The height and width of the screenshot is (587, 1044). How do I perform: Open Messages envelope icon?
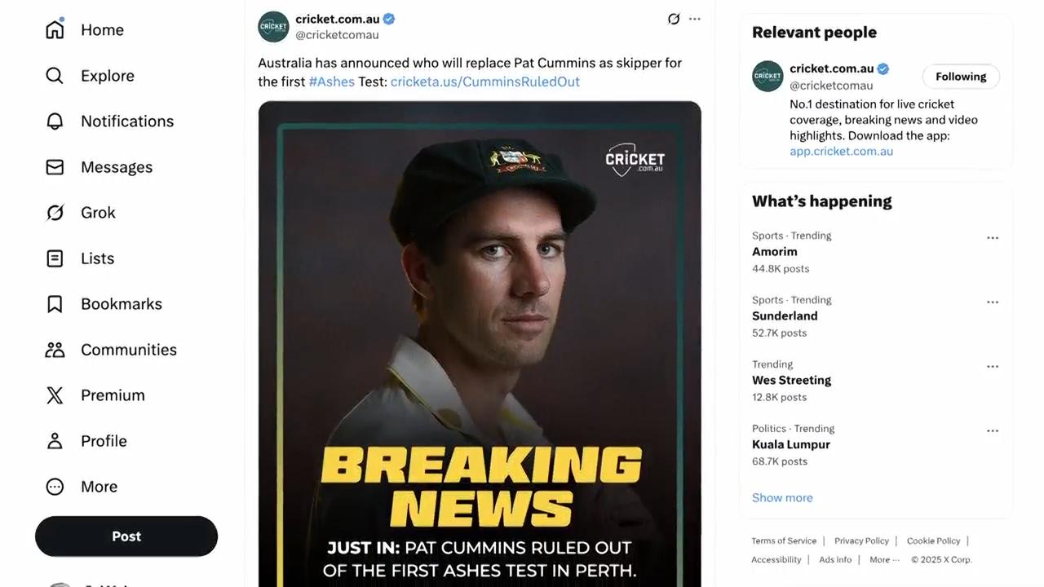coord(55,167)
